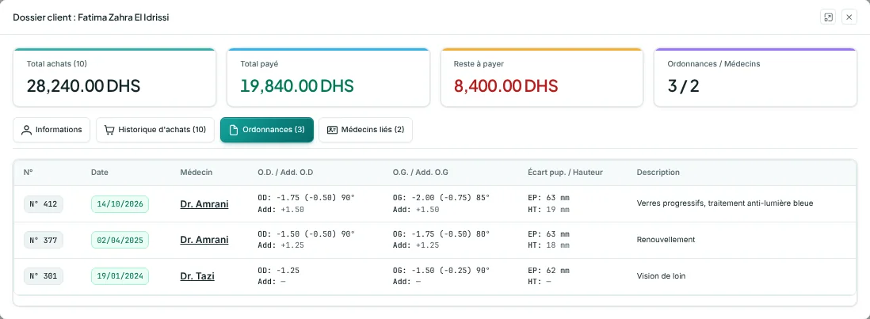Click 'HT: 19 mm' value
The height and width of the screenshot is (319, 870).
coord(549,210)
